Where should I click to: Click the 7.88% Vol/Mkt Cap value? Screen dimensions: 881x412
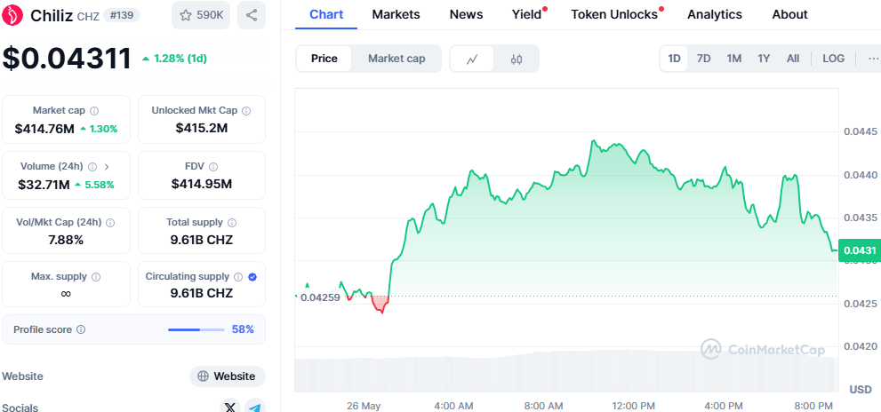pos(67,241)
